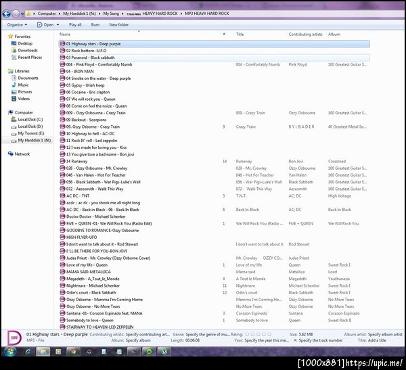Select file MAMA SAID-METALLICA
The height and width of the screenshot is (370, 406).
[x=88, y=272]
